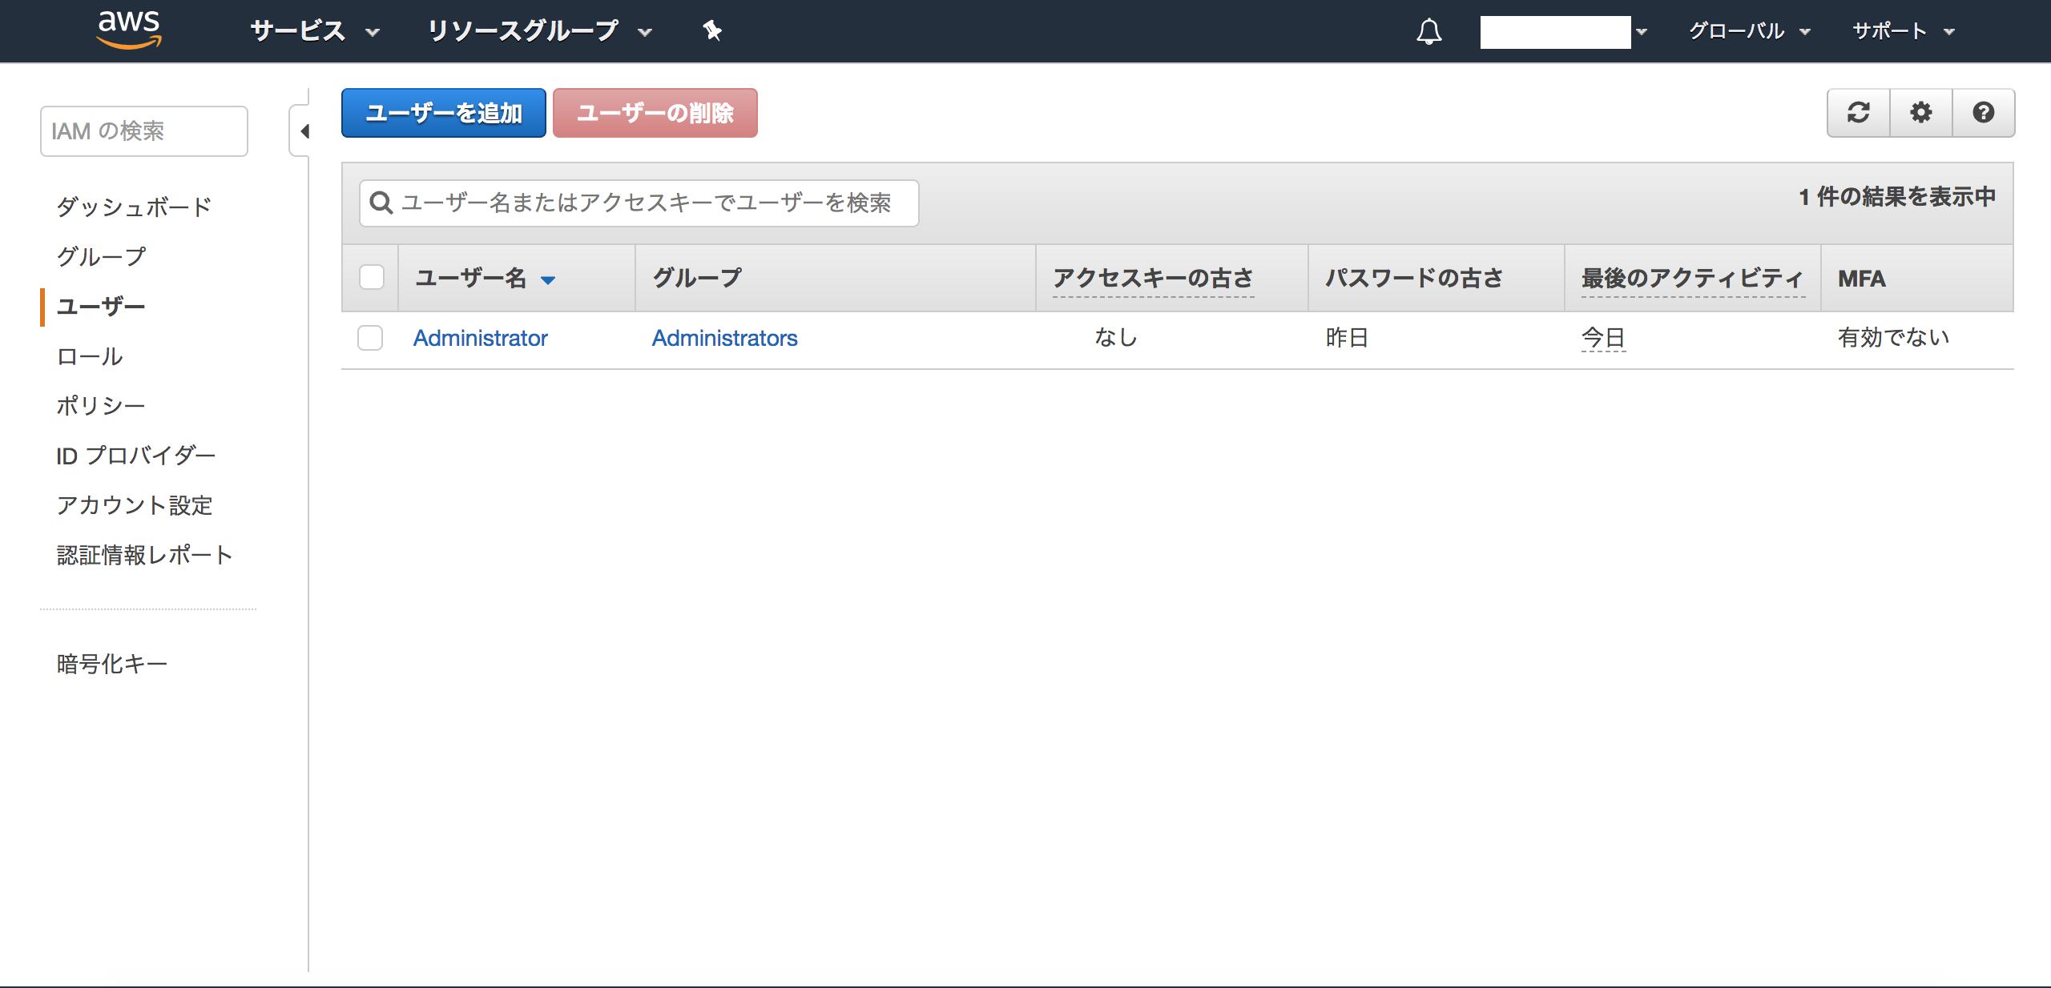Click the refresh users list icon
Image resolution: width=2051 pixels, height=988 pixels.
pos(1858,113)
